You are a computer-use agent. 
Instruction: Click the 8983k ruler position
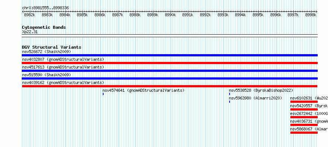coord(47,15)
